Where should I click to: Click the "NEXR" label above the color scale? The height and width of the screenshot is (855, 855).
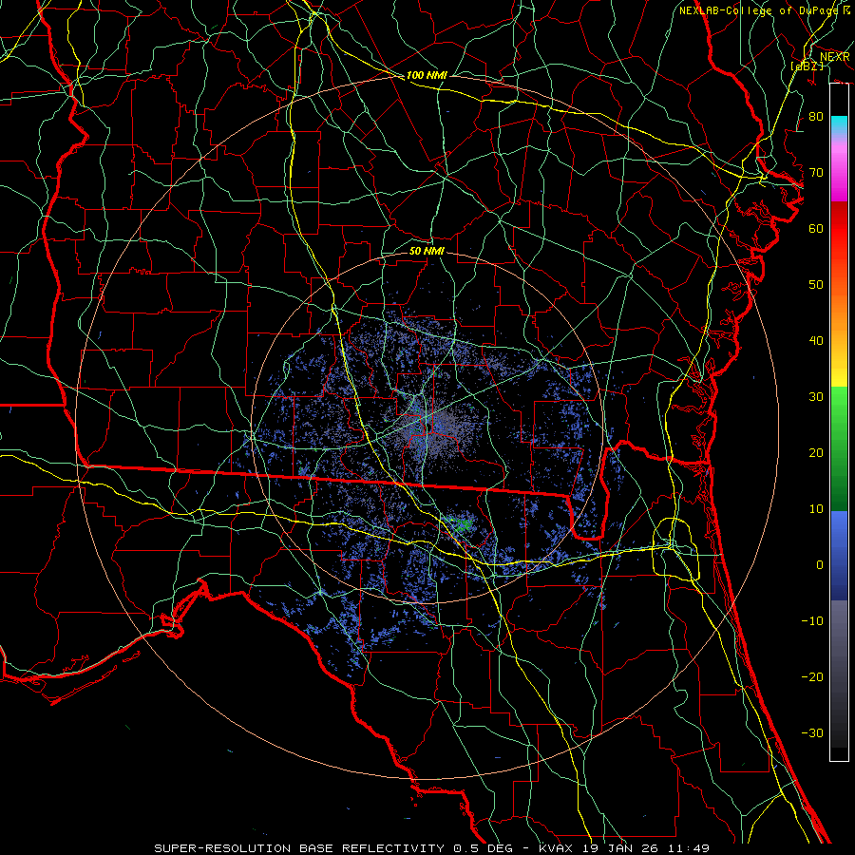(835, 57)
